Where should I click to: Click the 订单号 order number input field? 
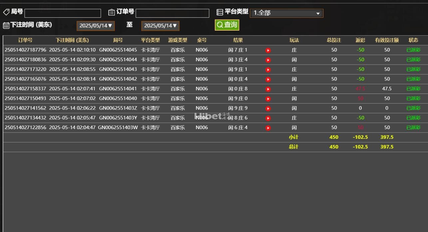172,13
